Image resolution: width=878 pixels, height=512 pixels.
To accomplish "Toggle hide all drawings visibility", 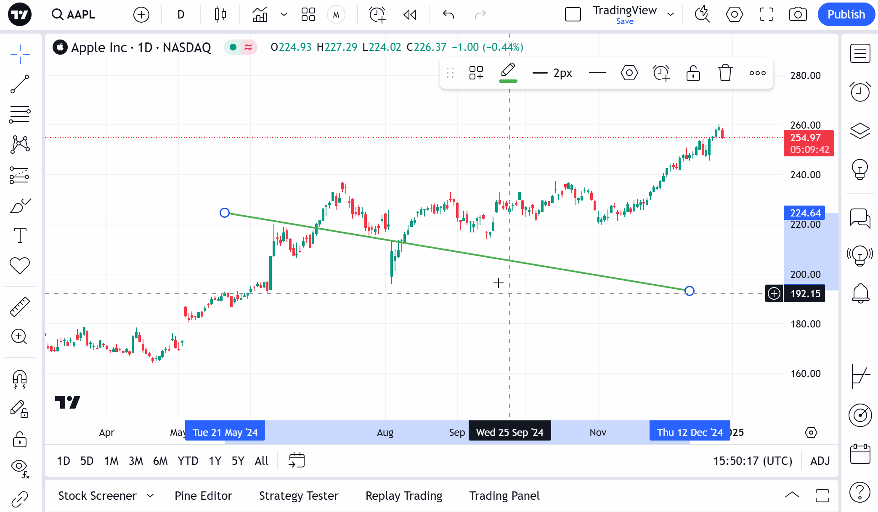I will (x=19, y=467).
